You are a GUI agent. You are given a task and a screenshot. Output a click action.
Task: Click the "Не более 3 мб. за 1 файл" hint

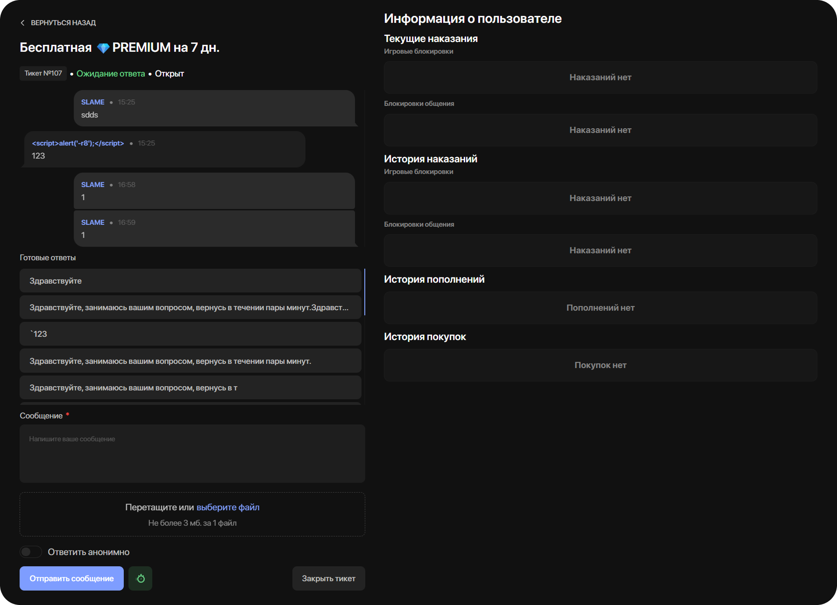(192, 523)
